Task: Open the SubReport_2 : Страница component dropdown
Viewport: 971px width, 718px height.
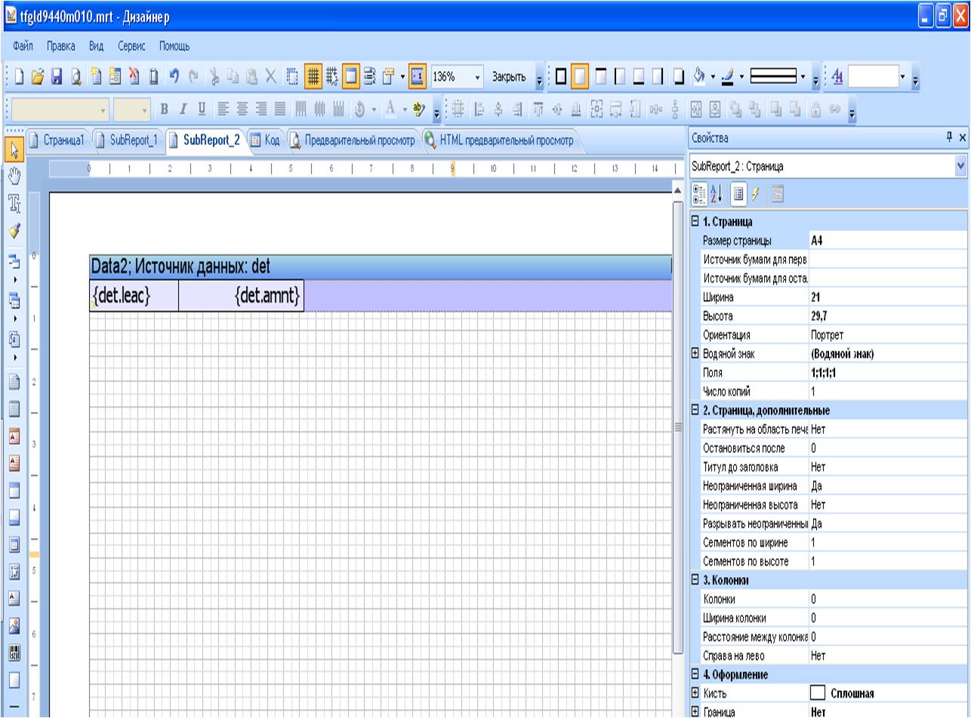Action: [960, 165]
